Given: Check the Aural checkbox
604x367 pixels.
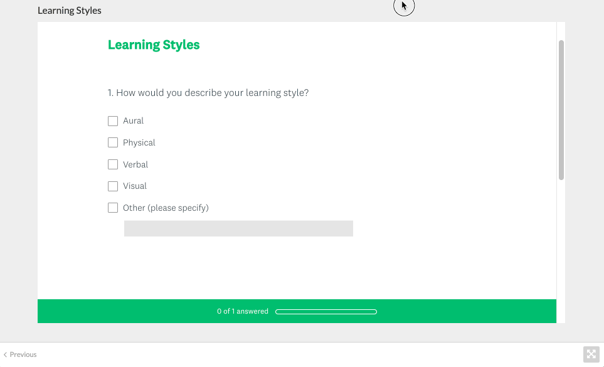Looking at the screenshot, I should (113, 121).
